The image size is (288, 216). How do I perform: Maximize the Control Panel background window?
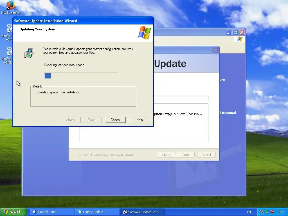click(x=235, y=32)
